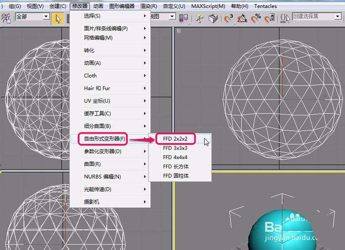Choose FFD 3x3x3 modifier

(x=180, y=148)
